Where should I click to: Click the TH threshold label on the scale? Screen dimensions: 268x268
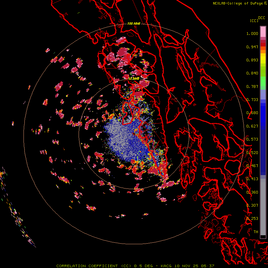(x=256, y=232)
